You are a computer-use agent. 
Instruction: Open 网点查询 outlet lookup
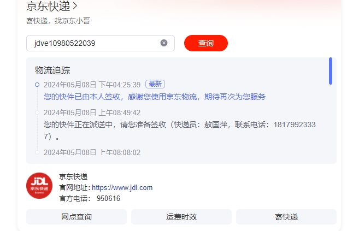77,217
